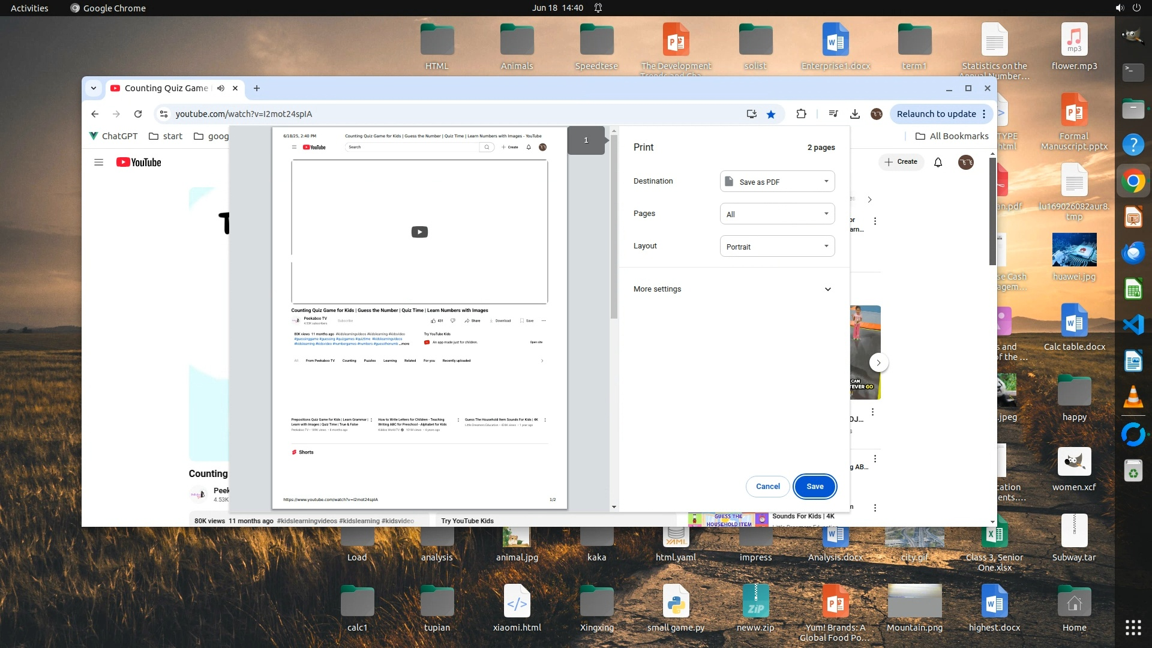Click the YouTube notifications bell
Image resolution: width=1152 pixels, height=648 pixels.
pos(938,162)
